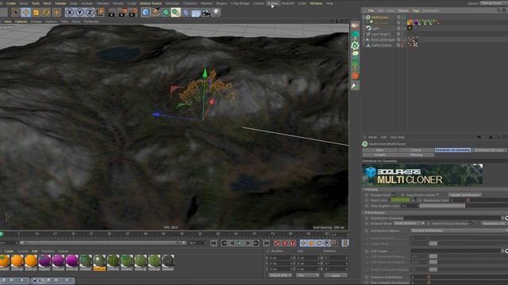Screen dimensions: 508x285
Task: Select the Scale tool
Action: point(36,13)
